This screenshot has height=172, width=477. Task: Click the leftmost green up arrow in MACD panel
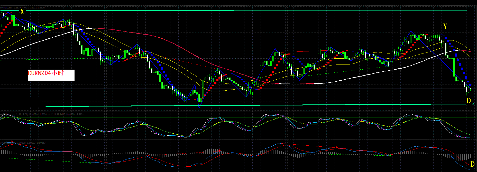pos(90,163)
